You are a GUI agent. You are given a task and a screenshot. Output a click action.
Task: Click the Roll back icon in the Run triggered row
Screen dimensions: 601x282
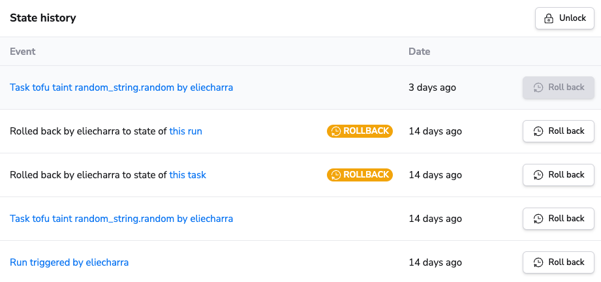click(538, 262)
